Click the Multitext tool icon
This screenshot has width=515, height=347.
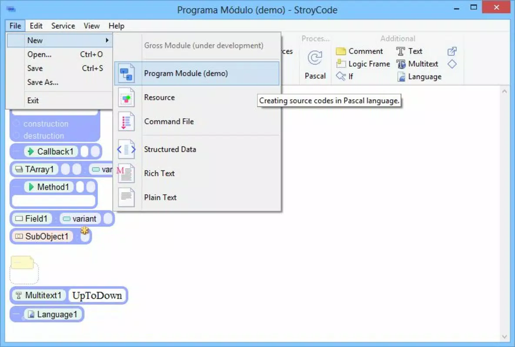[401, 64]
